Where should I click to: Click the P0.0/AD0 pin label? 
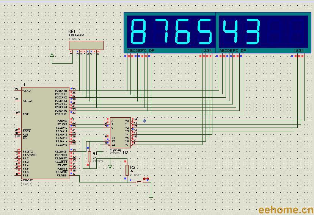tap(61, 91)
